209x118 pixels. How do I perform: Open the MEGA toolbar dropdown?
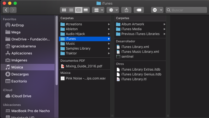(157, 10)
